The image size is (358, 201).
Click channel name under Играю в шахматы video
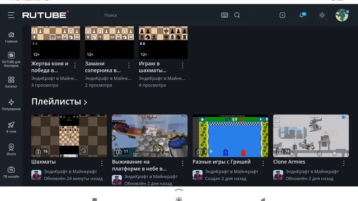tap(162, 78)
